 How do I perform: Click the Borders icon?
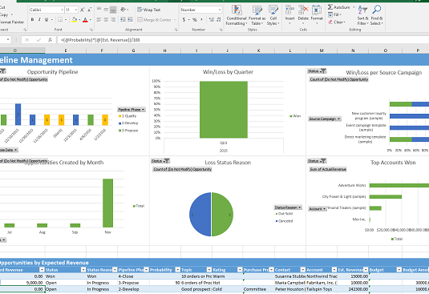(x=60, y=20)
